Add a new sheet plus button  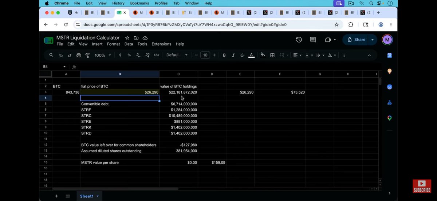pyautogui.click(x=56, y=196)
